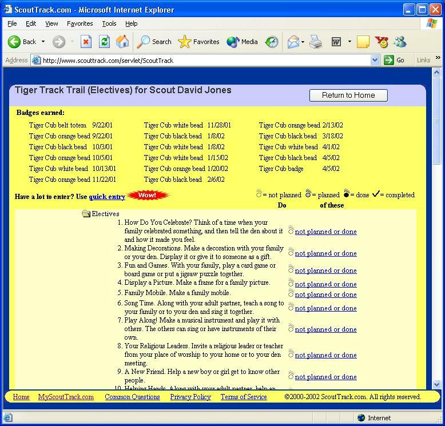Open the Messenger people icon

click(x=400, y=42)
